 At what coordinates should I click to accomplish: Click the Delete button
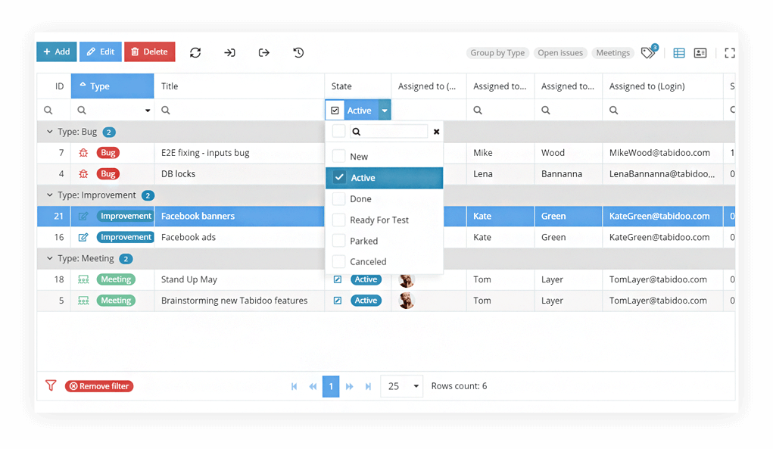(150, 51)
